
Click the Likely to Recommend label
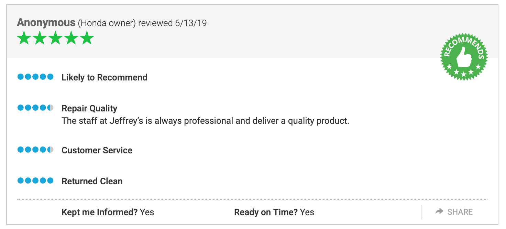(104, 77)
